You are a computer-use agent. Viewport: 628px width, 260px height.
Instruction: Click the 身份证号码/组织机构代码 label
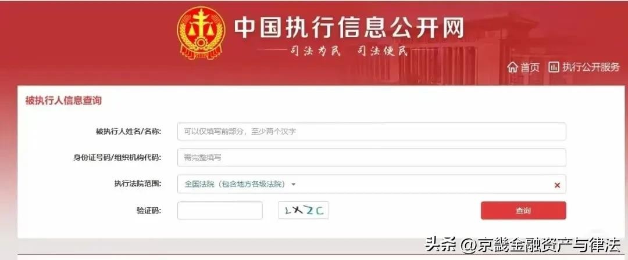[x=117, y=158]
